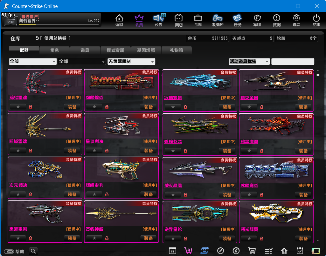Click the 铭牌 count field
This screenshot has width=326, height=256.
click(297, 38)
